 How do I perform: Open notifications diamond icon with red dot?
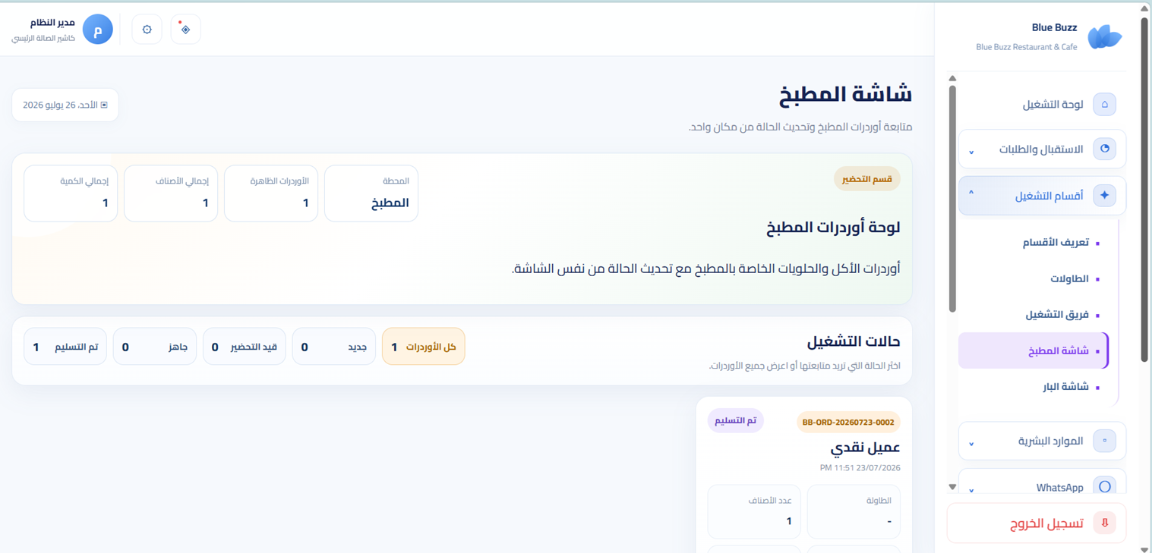185,30
